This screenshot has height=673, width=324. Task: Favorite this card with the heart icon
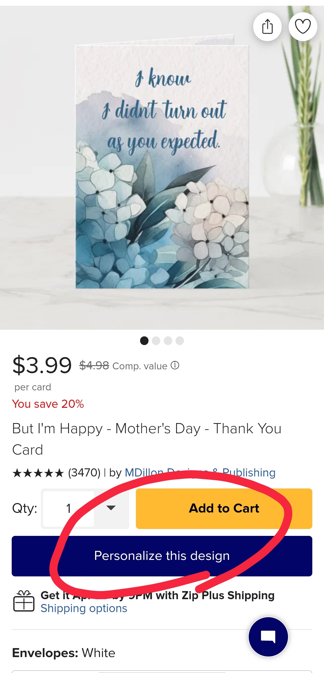(303, 27)
